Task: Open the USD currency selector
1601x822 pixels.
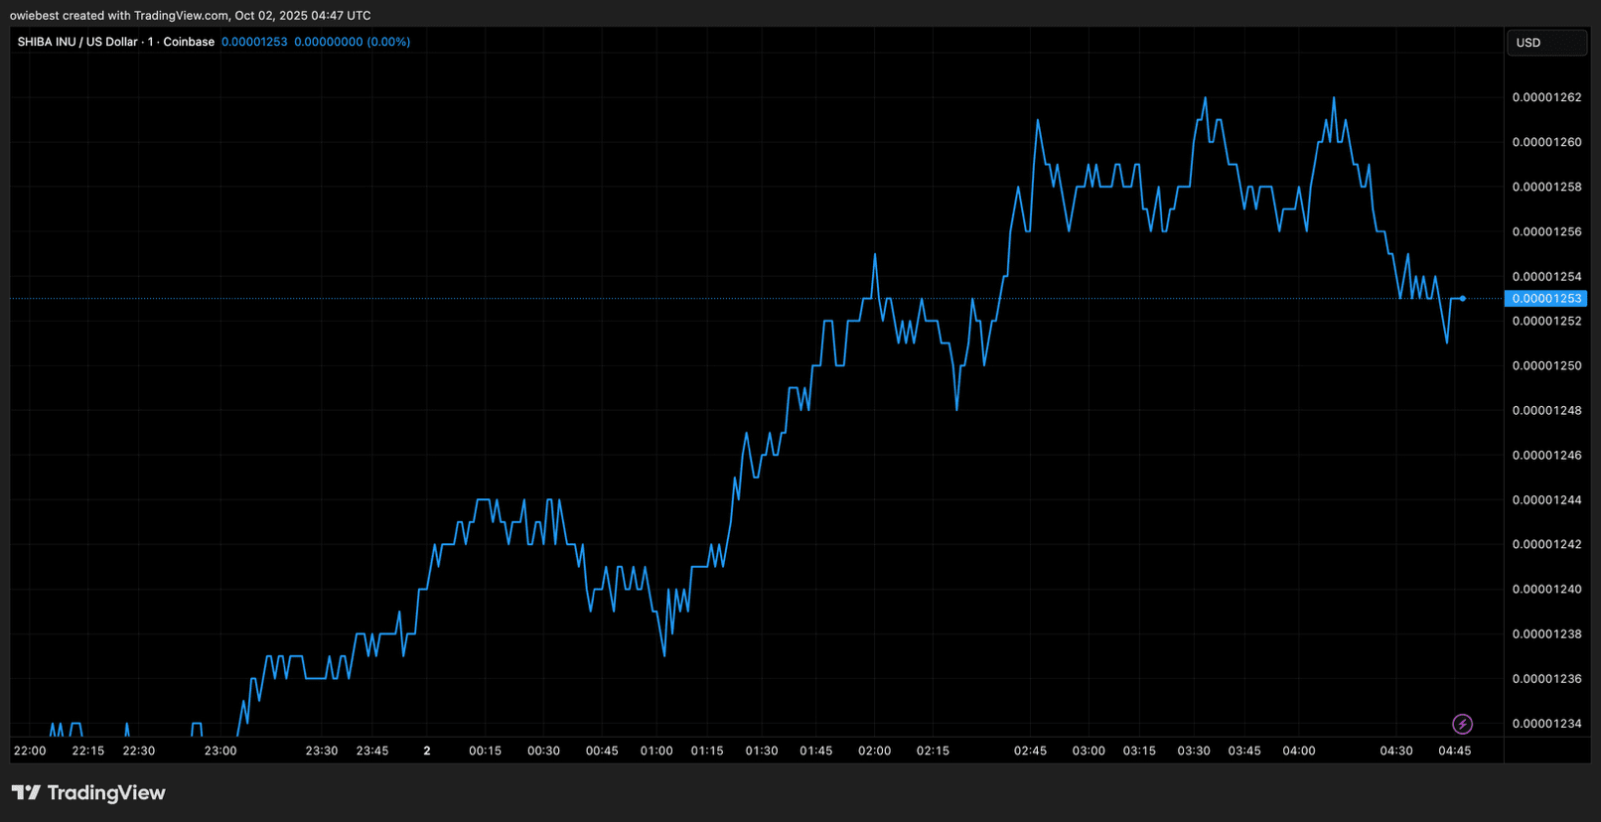Action: [x=1546, y=43]
